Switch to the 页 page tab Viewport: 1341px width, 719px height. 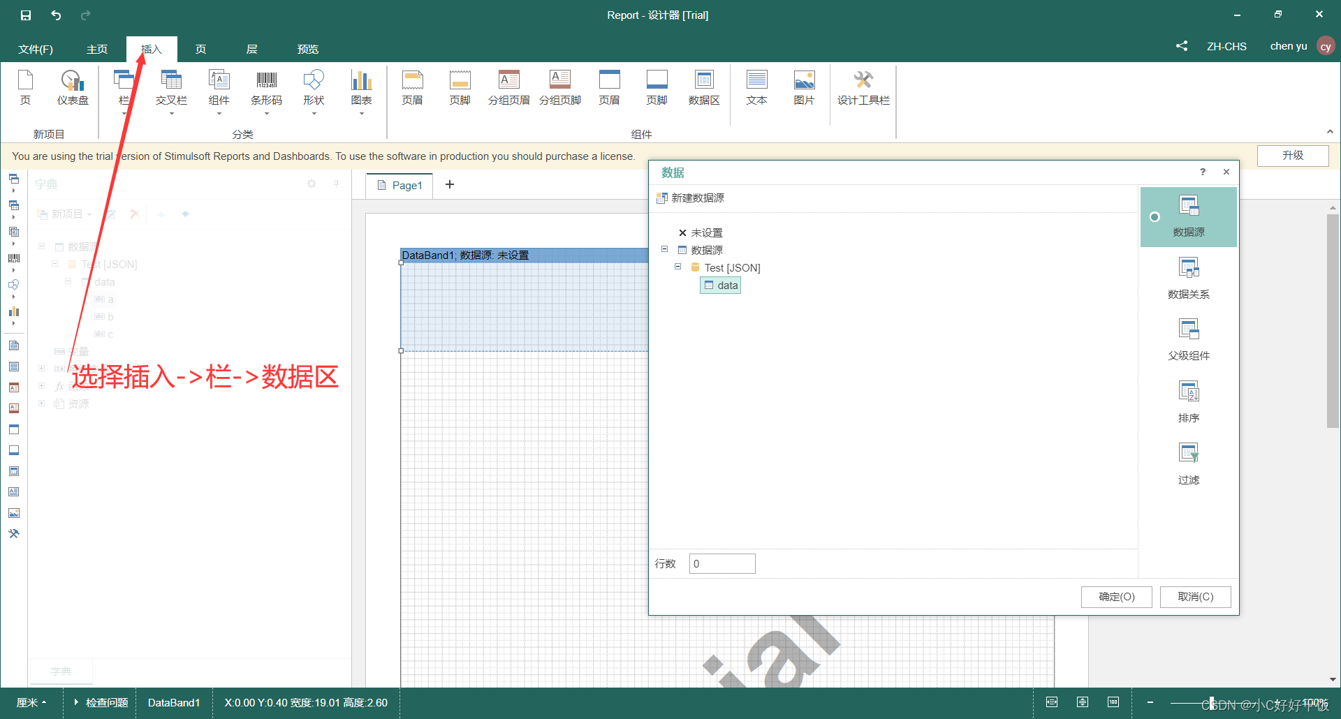tap(201, 49)
